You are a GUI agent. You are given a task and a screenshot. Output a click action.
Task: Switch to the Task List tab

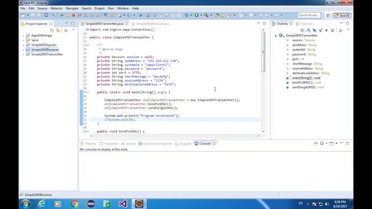coord(304,24)
